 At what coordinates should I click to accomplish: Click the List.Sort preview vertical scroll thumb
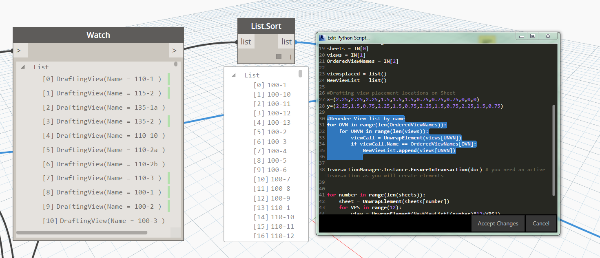[x=300, y=73]
